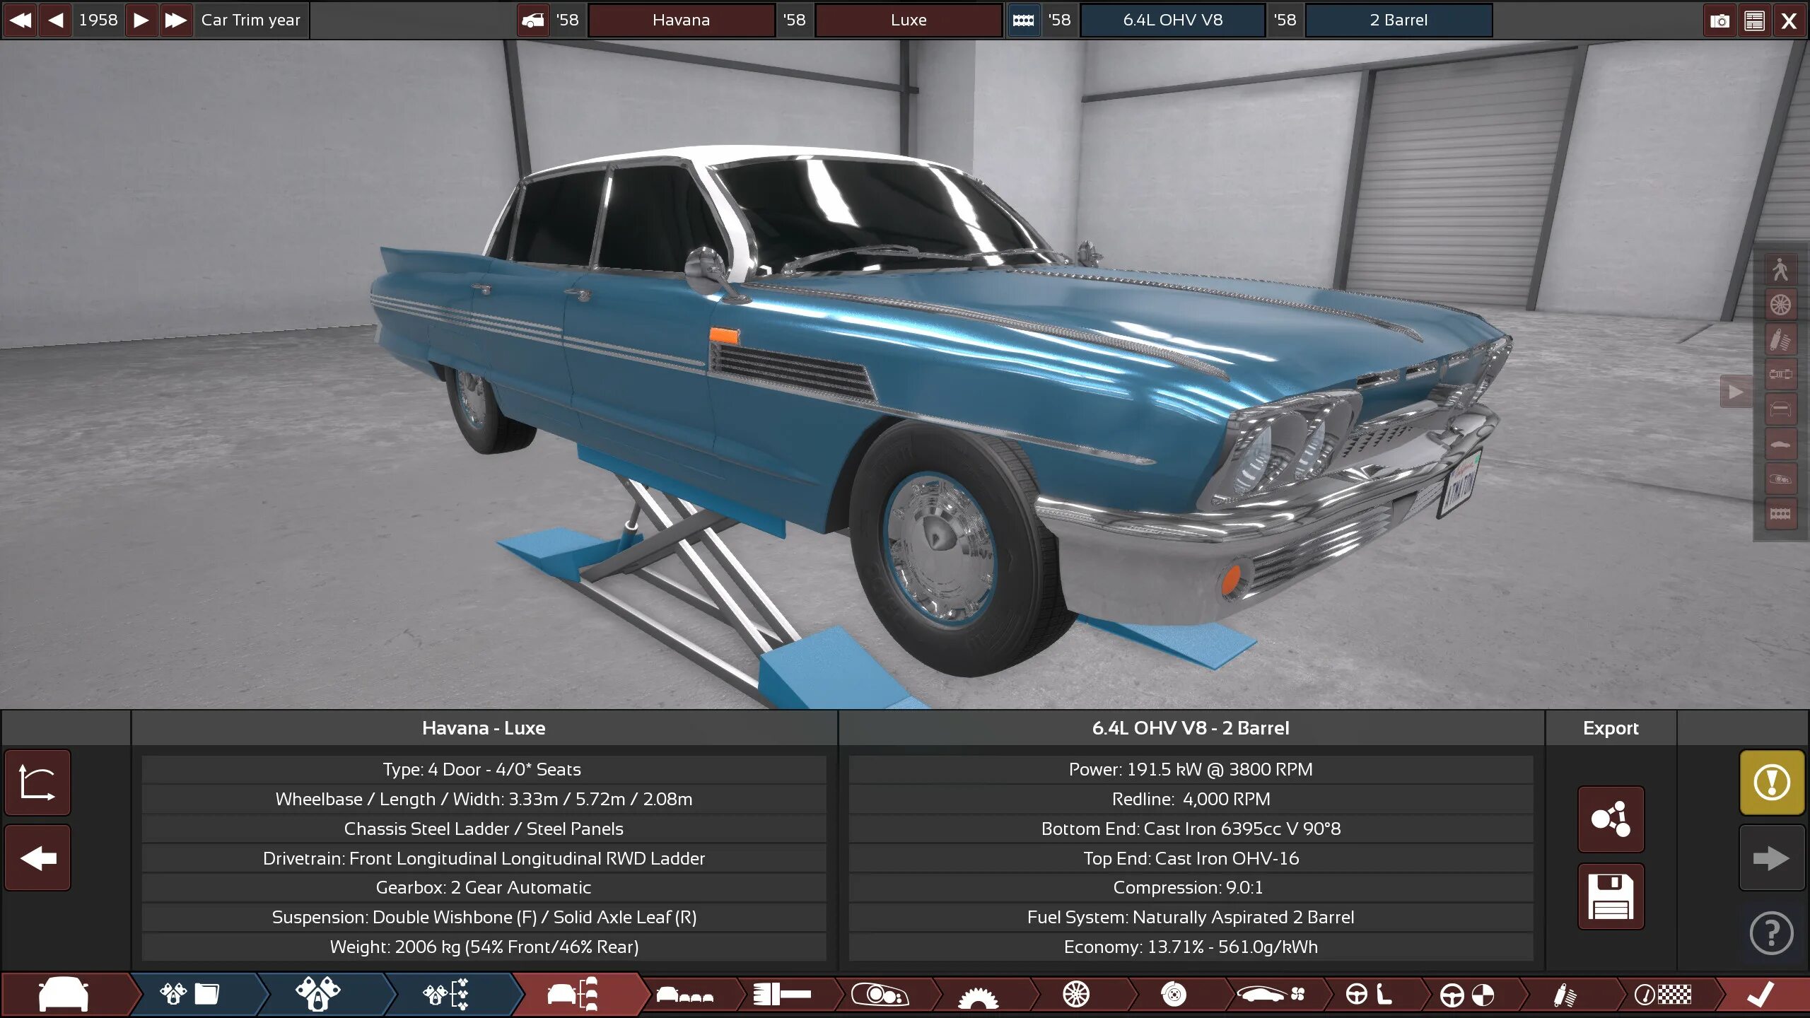The width and height of the screenshot is (1810, 1018).
Task: Toggle engine block visibility in side panel
Action: click(1780, 513)
